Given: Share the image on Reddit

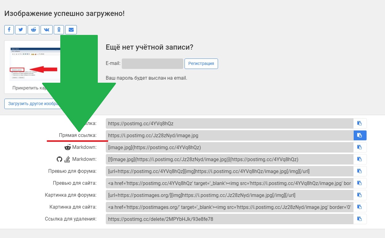Looking at the screenshot, I should [34, 30].
